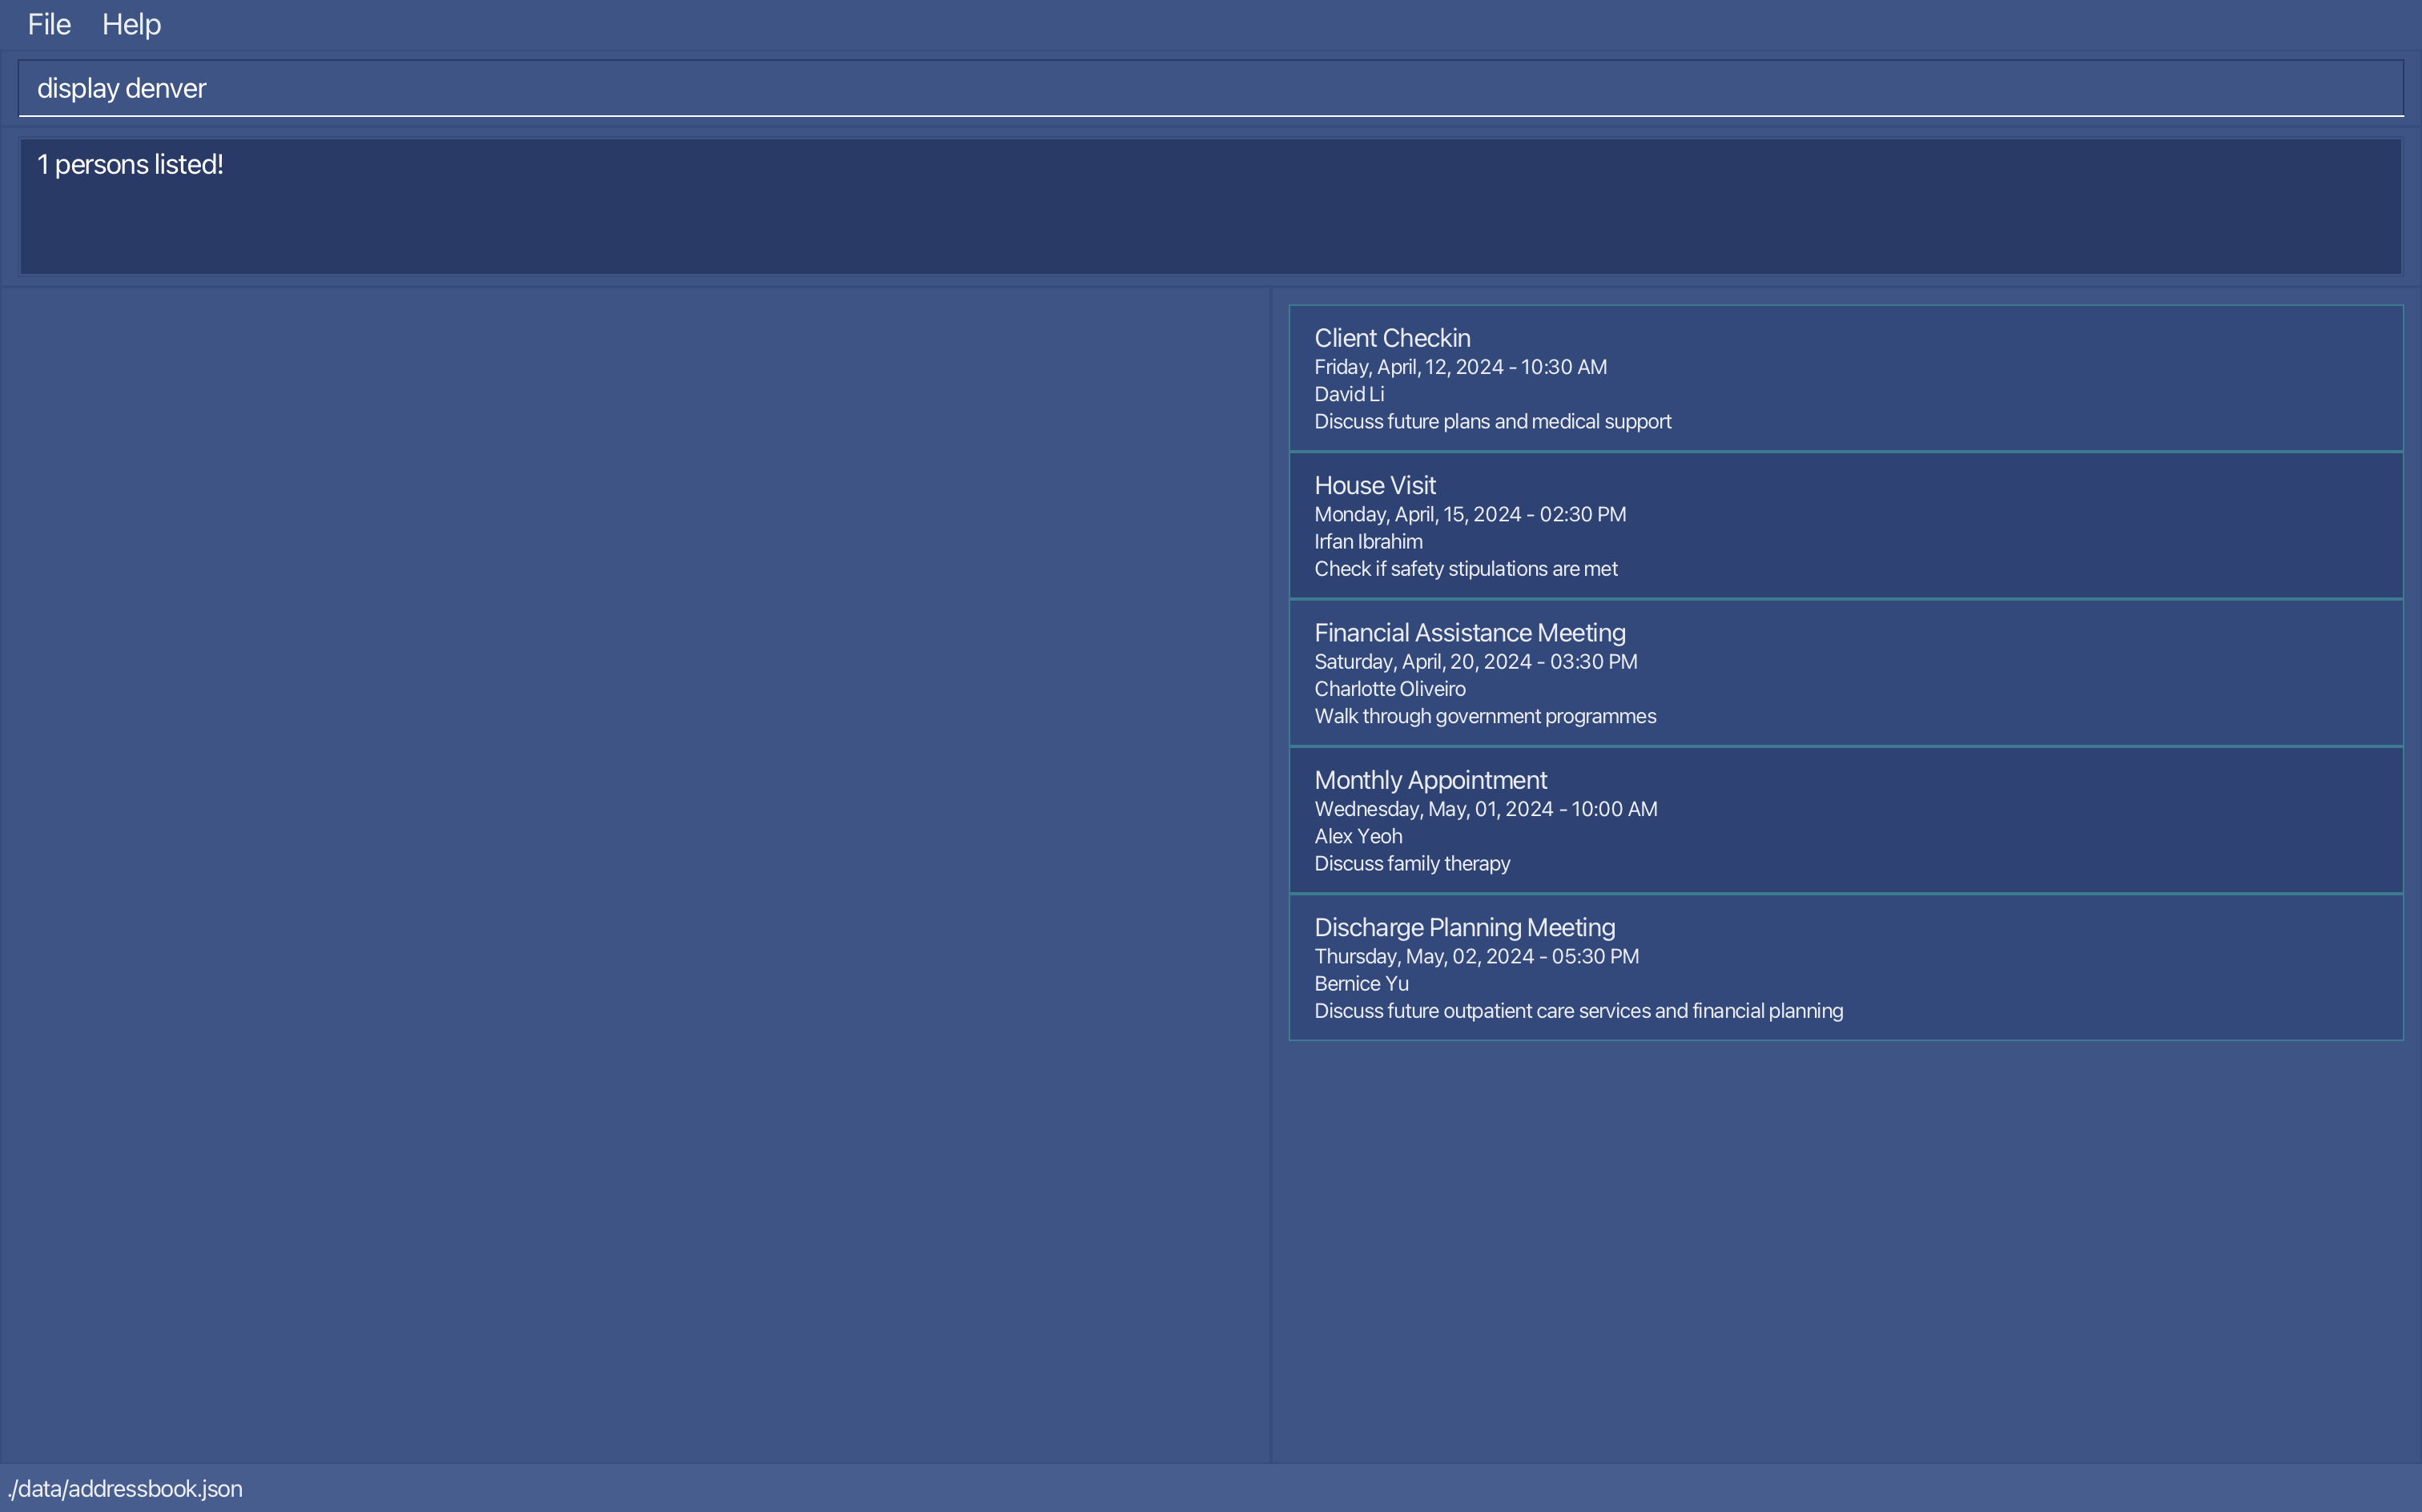Screen dimensions: 2422x1512
Task: Click the Irfan Ibrahim client name
Action: click(1367, 541)
